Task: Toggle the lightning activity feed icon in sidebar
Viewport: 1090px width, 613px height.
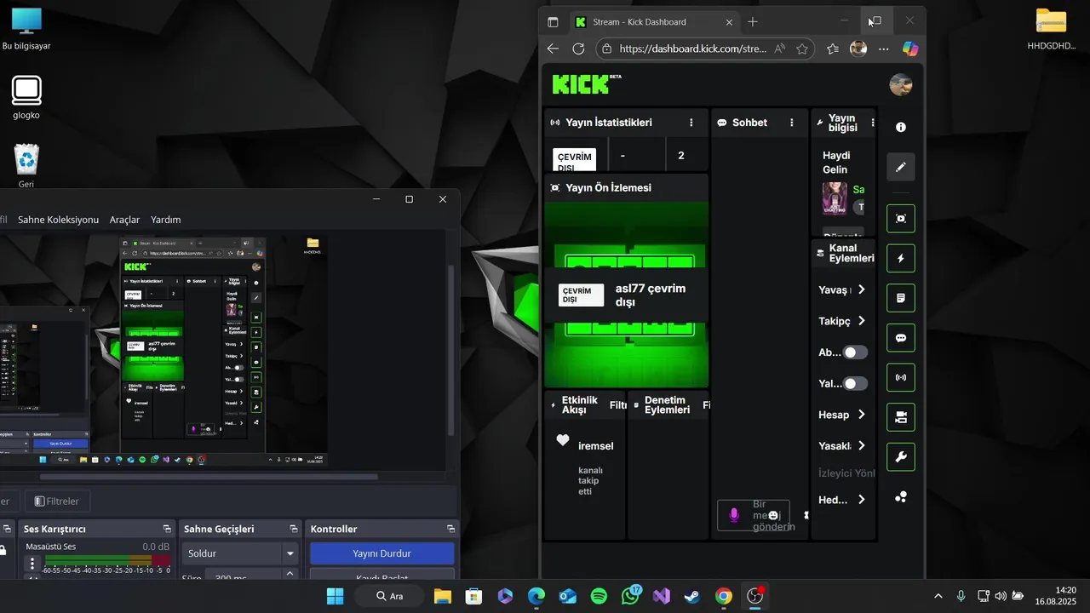Action: tap(901, 258)
